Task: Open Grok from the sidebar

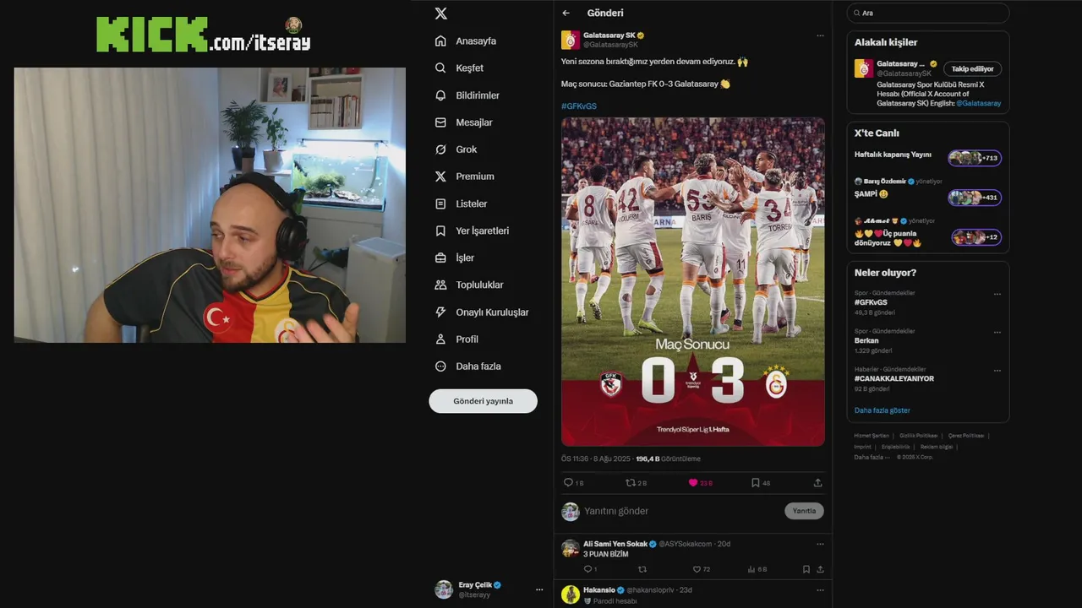Action: [467, 149]
